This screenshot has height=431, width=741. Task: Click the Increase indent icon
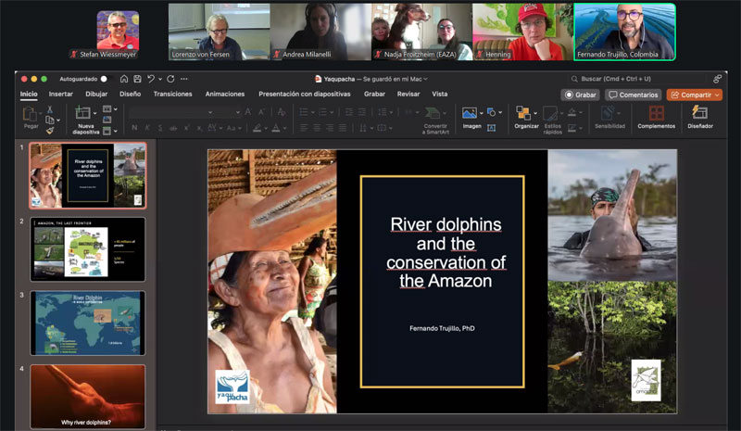point(361,112)
